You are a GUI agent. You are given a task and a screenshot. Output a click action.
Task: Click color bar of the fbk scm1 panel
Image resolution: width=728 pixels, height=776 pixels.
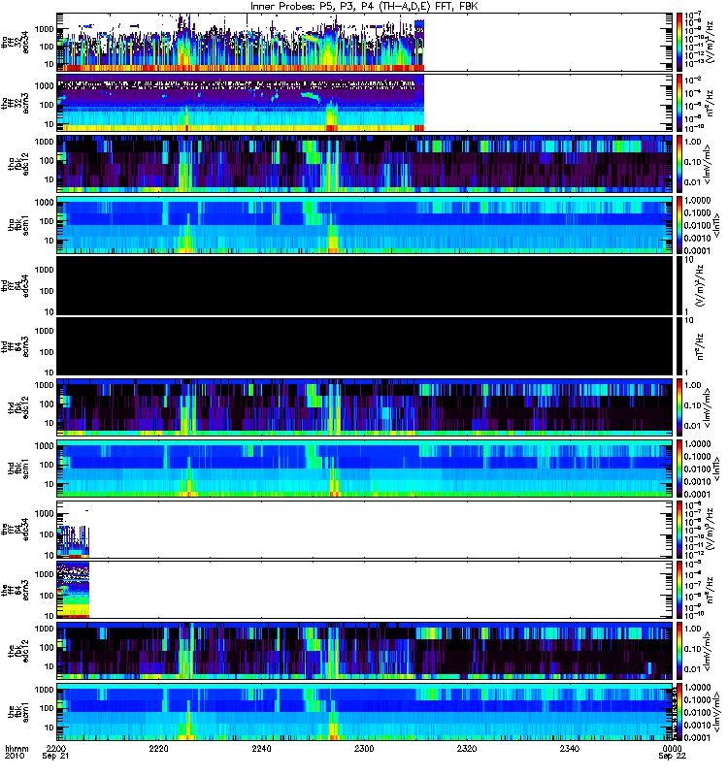click(x=679, y=712)
